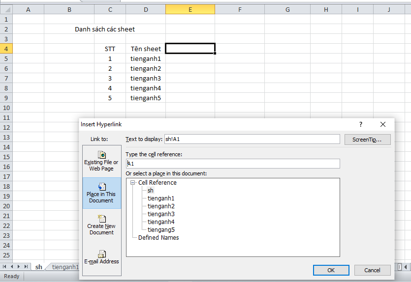The width and height of the screenshot is (411, 282).
Task: Click cell containing Danh sách các sheet
Action: click(x=105, y=29)
